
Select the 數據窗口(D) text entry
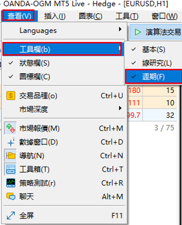point(39,142)
